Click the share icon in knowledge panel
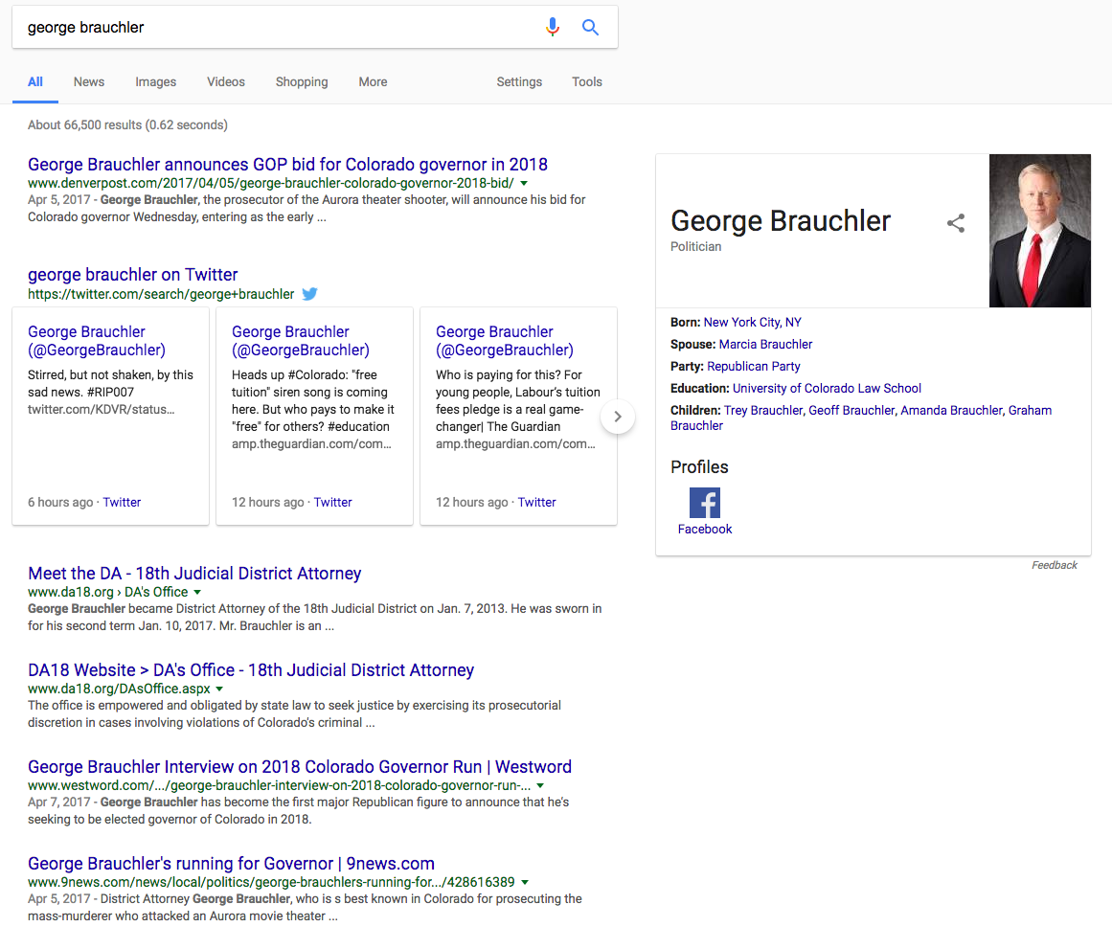This screenshot has width=1112, height=927. [x=955, y=223]
